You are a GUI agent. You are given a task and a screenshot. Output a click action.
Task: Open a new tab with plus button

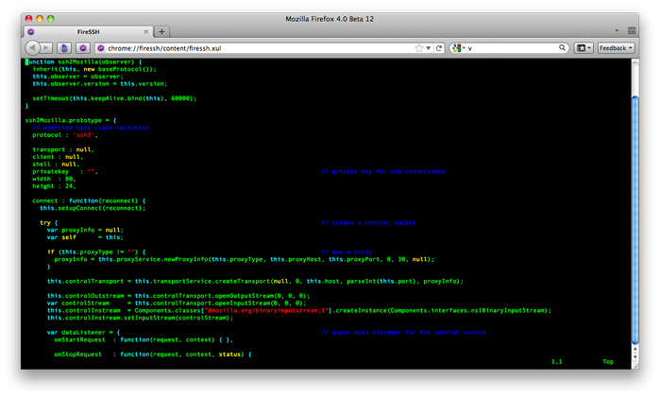coord(161,31)
